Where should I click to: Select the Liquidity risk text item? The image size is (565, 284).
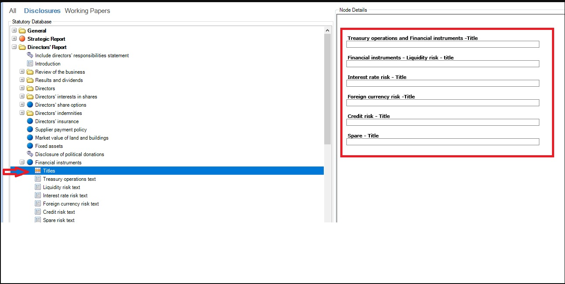[x=61, y=187]
